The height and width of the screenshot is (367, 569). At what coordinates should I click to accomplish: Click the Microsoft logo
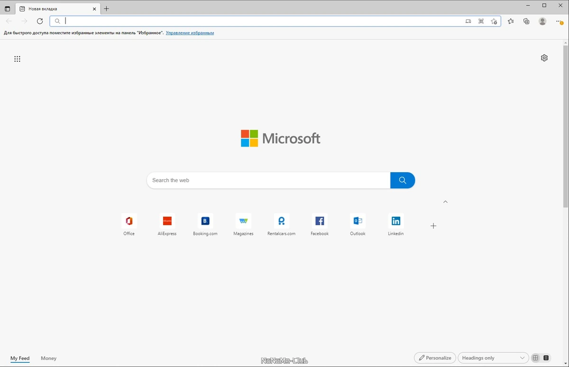pyautogui.click(x=281, y=138)
